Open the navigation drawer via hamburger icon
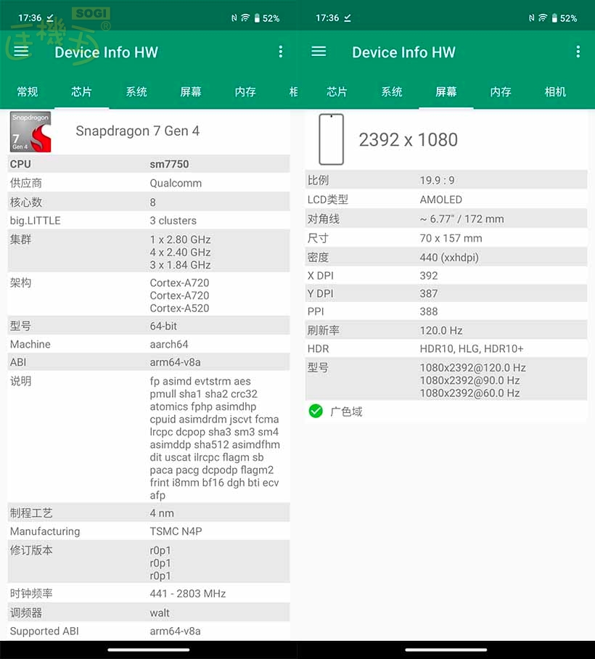 point(21,52)
